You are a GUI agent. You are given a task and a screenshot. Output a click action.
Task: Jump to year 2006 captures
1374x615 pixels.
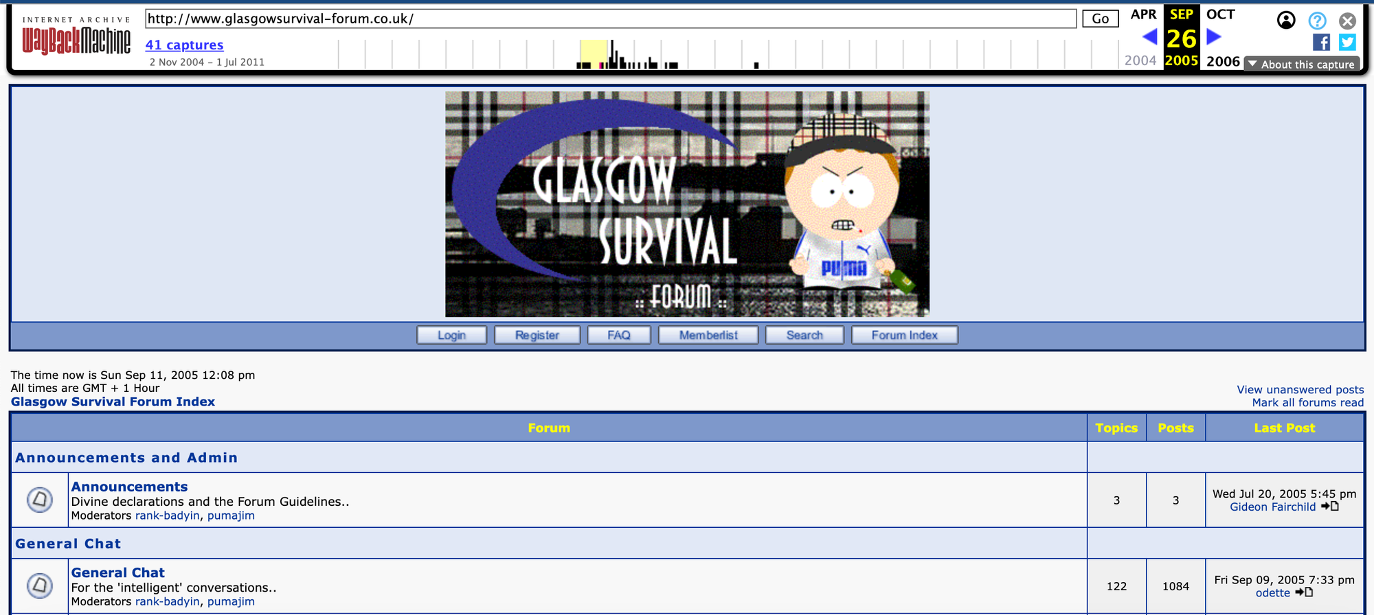(1223, 61)
